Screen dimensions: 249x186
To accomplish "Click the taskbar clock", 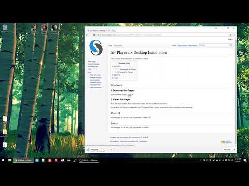I will (x=238, y=160).
